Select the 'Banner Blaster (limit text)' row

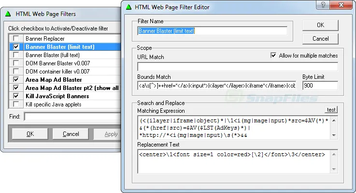(x=65, y=46)
